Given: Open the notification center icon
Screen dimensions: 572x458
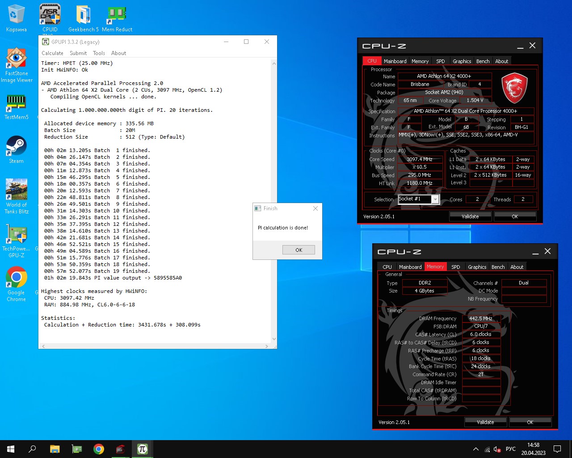Looking at the screenshot, I should 557,449.
